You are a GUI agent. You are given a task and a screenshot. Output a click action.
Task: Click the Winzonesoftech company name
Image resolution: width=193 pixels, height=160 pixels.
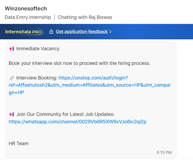26,9
